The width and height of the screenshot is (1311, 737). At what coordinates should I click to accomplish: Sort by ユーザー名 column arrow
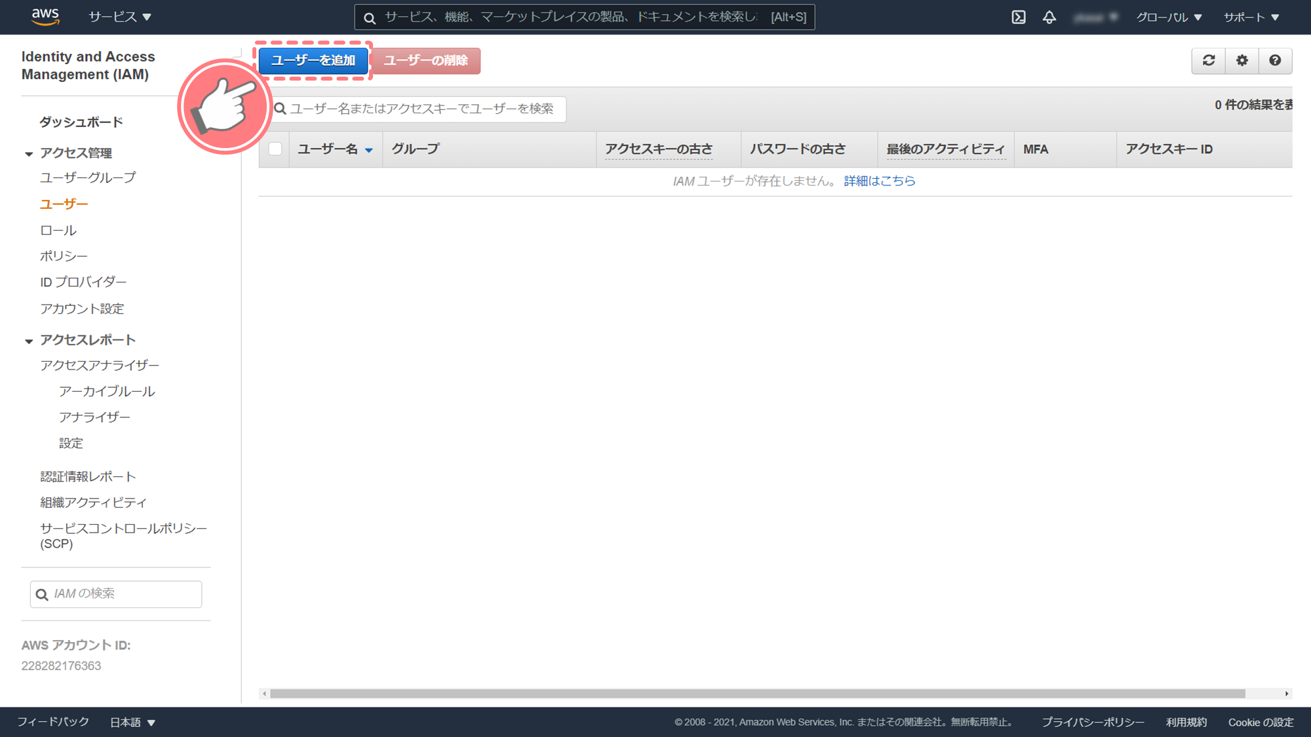(x=369, y=150)
